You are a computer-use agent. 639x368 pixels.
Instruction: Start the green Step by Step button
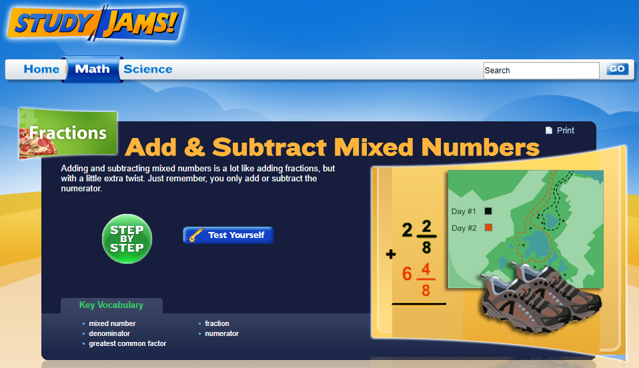(127, 239)
